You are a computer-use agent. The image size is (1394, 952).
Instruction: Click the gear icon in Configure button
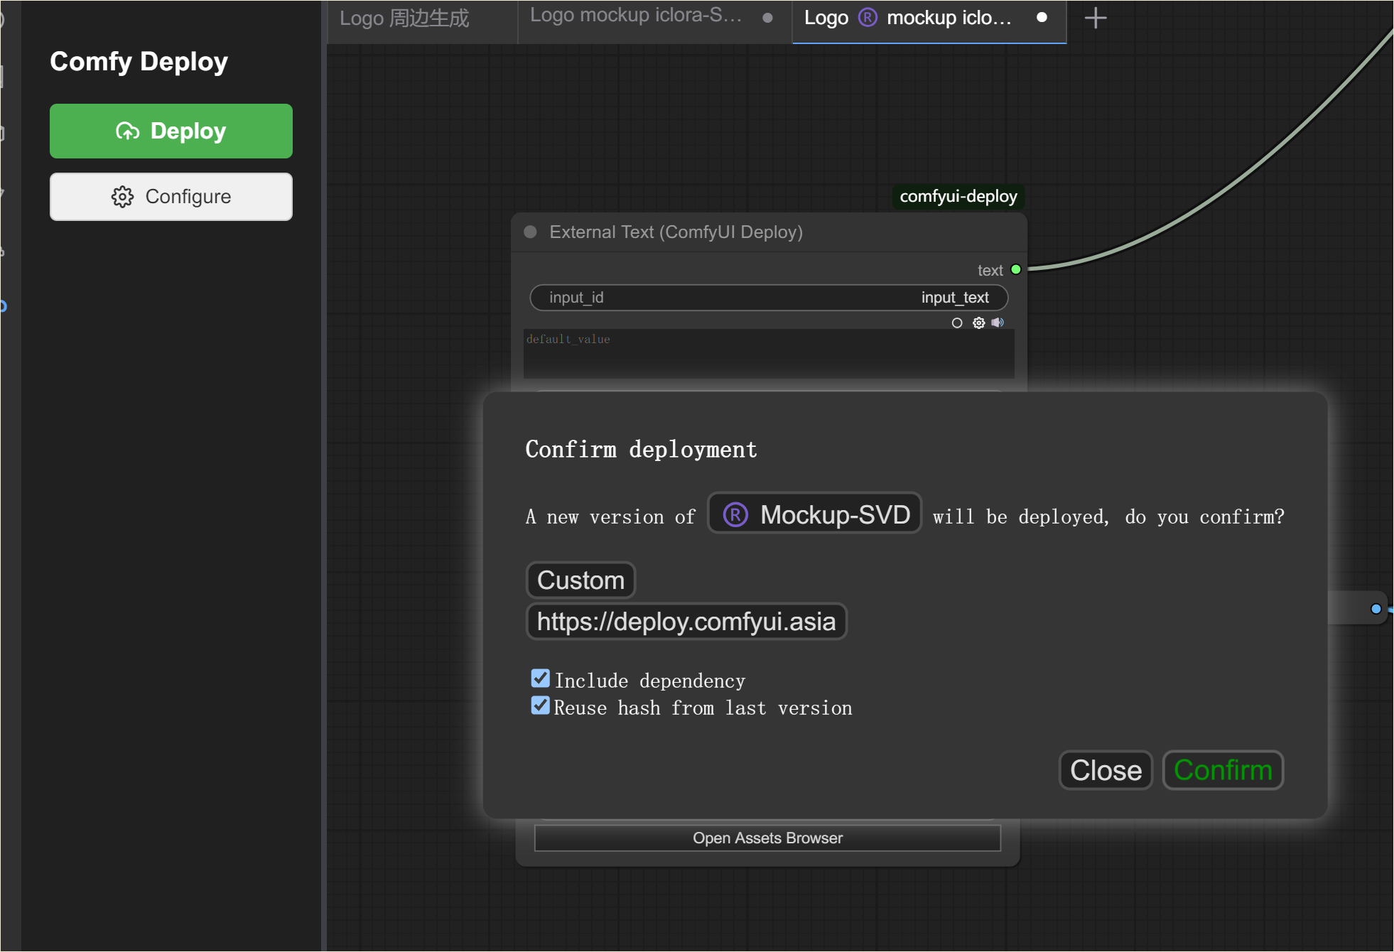click(x=122, y=197)
